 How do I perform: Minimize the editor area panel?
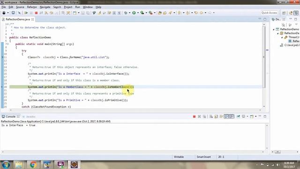[x=260, y=19]
